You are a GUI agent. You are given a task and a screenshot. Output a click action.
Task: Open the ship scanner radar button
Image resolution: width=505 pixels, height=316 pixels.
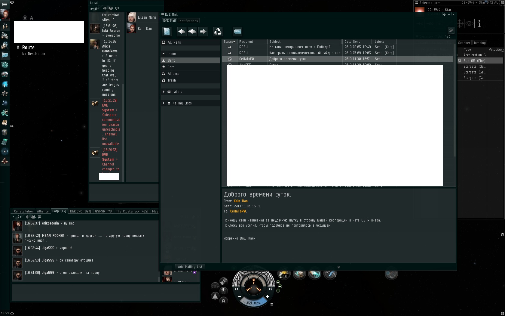tap(223, 291)
